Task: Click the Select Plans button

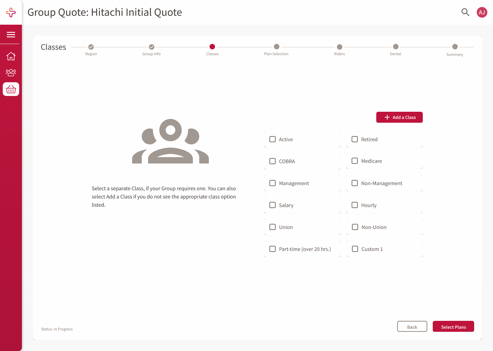Action: (x=453, y=326)
